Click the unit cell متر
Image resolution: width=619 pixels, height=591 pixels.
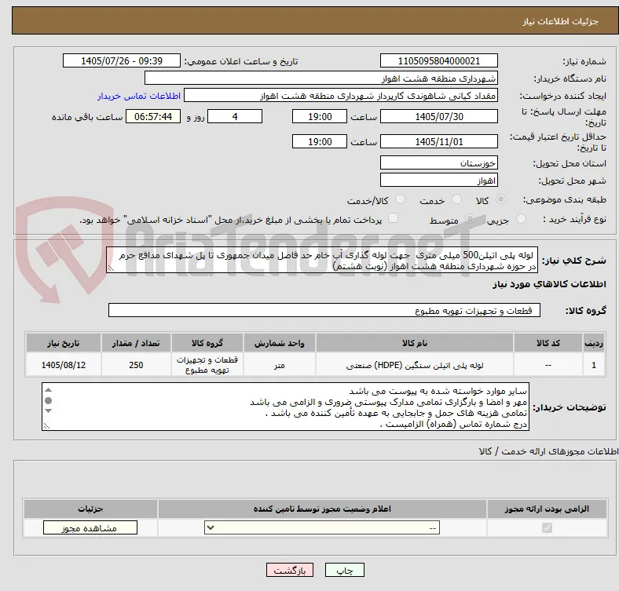pos(280,365)
